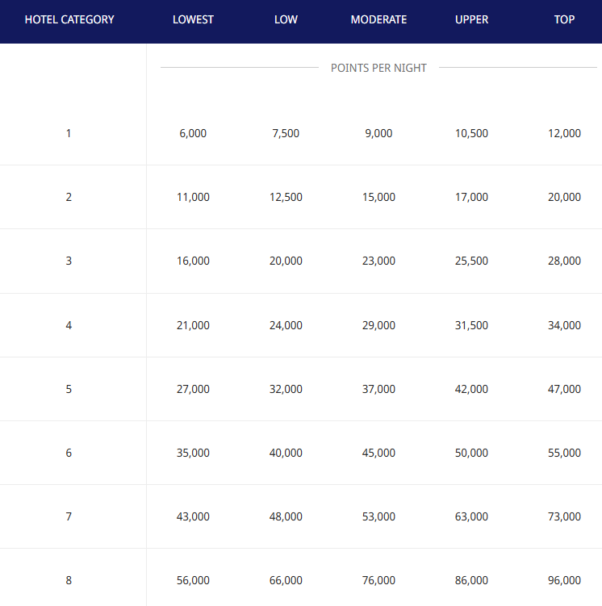Click the 27,000 points cell

(x=193, y=389)
